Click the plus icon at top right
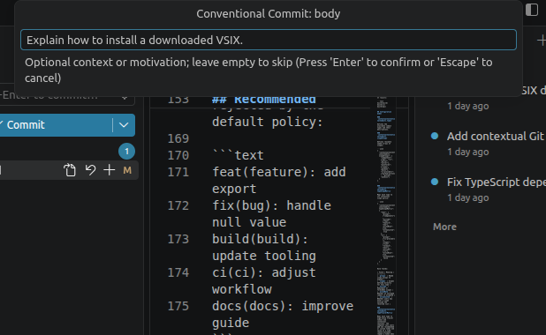Screen dimensions: 546x335 [541, 41]
